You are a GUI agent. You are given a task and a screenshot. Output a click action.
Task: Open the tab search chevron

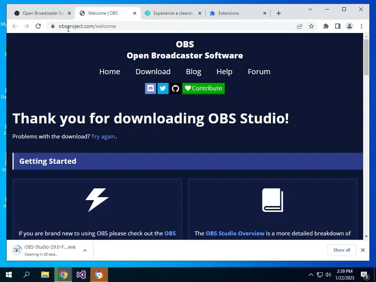click(310, 9)
